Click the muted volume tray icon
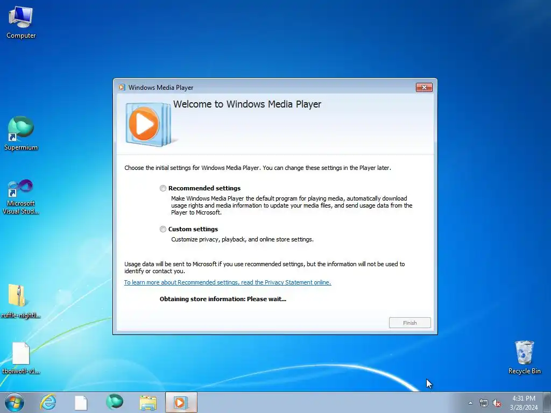The image size is (551, 413). tap(497, 403)
